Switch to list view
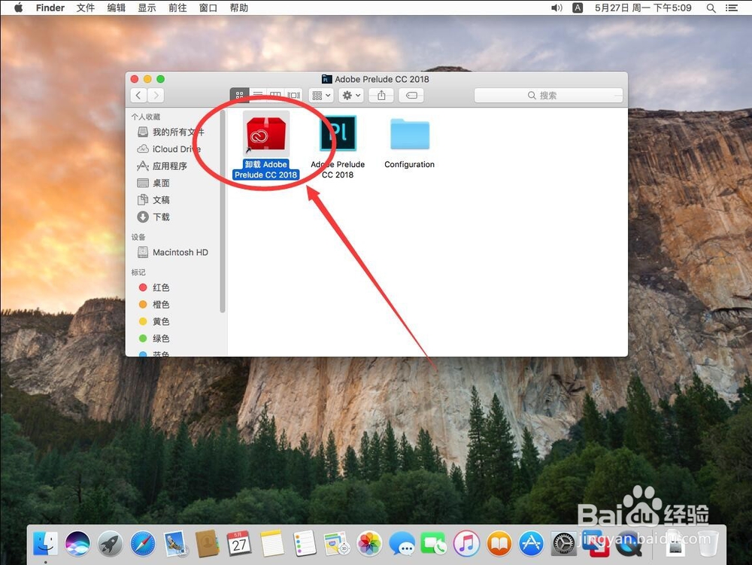 [258, 95]
